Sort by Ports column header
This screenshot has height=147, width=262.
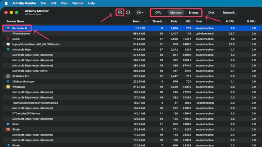(174, 21)
